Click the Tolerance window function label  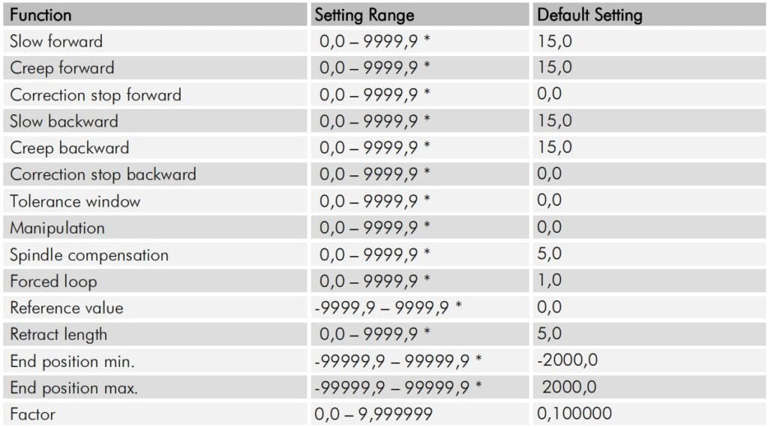pyautogui.click(x=75, y=201)
